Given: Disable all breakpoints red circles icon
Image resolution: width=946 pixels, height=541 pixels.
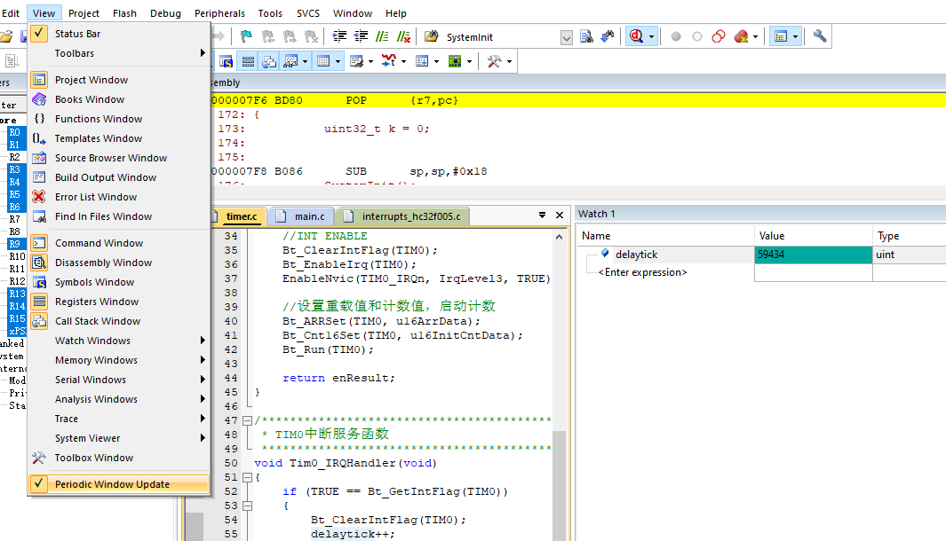Looking at the screenshot, I should (719, 36).
